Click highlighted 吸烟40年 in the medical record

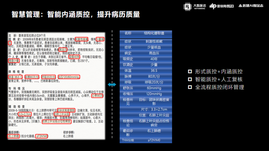pos(74,57)
